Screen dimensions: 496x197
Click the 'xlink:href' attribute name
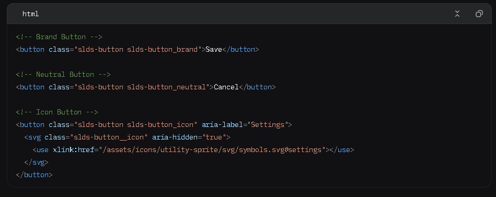[73, 149]
